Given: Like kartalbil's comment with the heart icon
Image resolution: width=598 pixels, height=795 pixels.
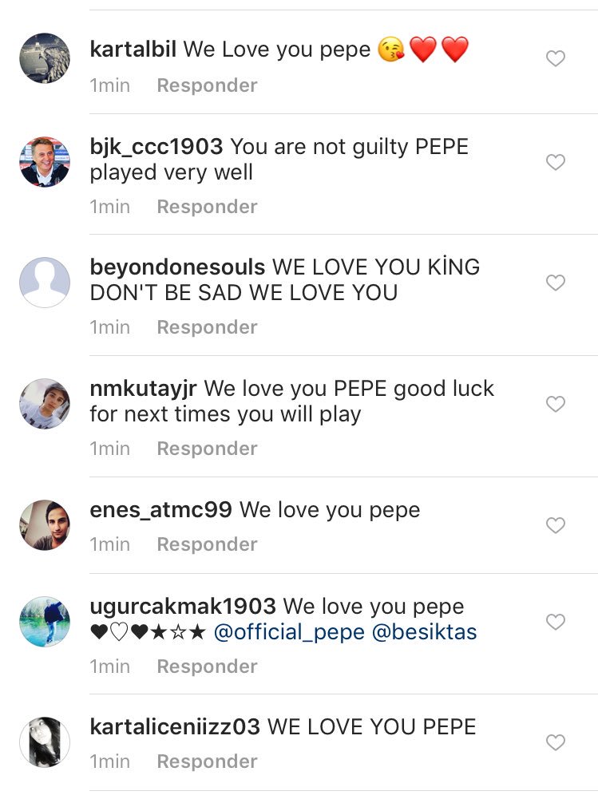Looking at the screenshot, I should [x=555, y=58].
